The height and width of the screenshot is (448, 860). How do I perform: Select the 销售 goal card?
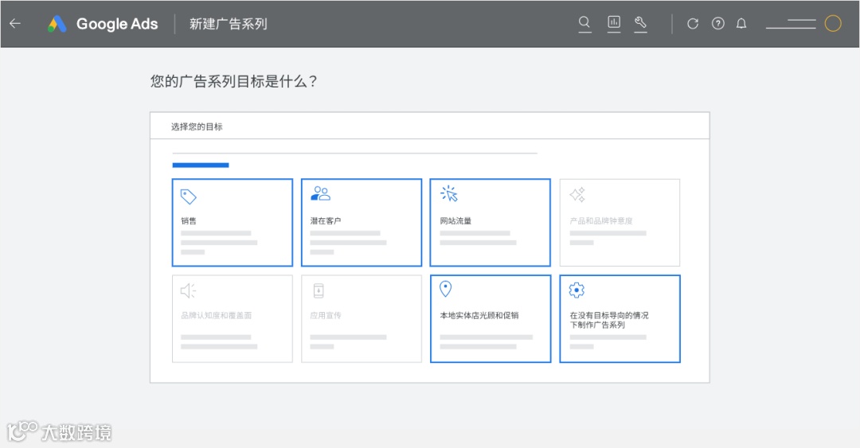(233, 223)
